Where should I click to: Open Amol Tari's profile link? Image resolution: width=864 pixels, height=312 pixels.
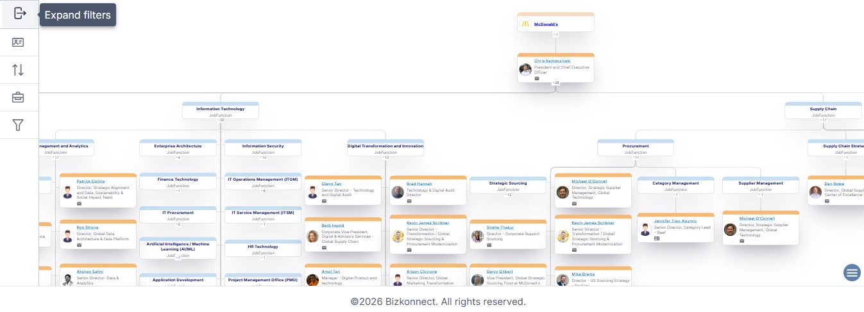331,272
